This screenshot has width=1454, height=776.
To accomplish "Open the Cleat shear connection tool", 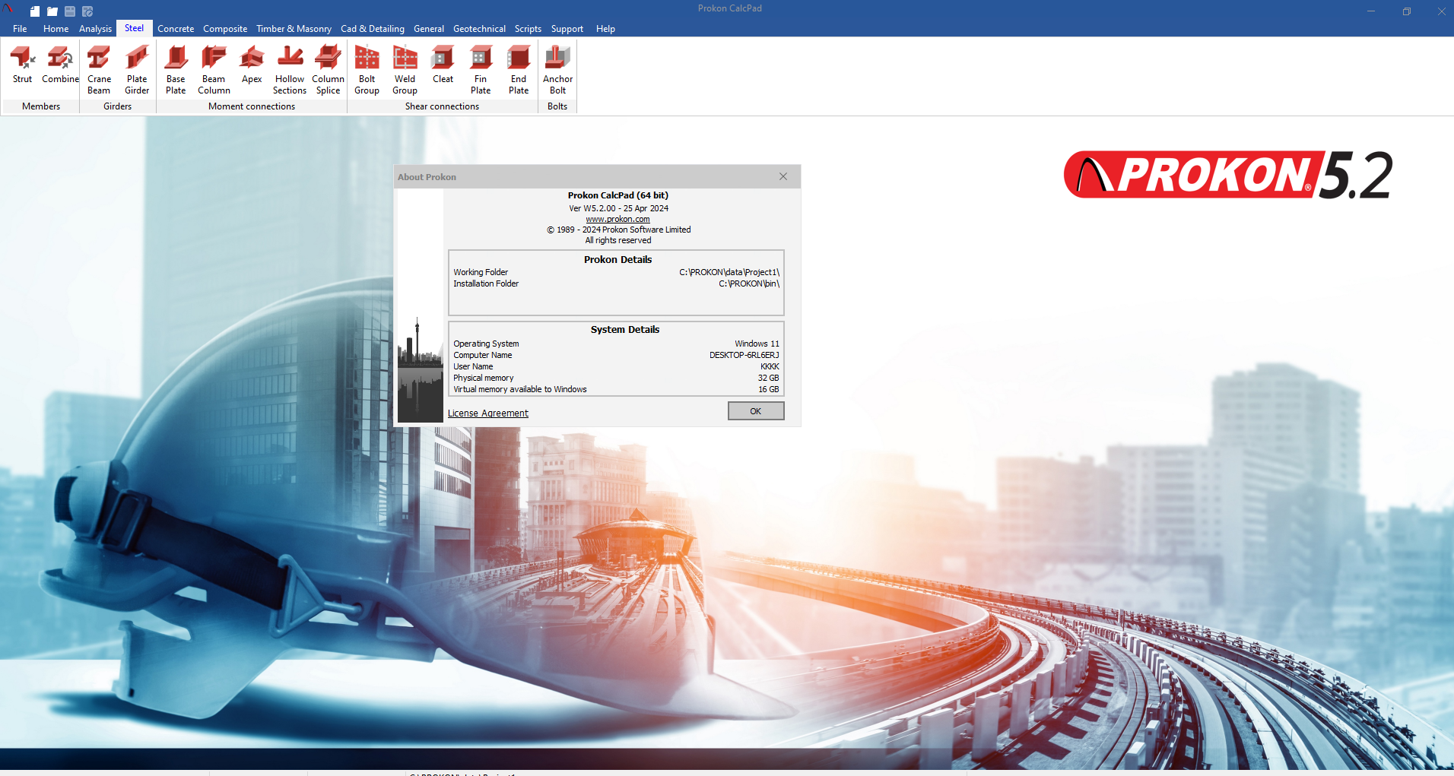I will click(443, 65).
